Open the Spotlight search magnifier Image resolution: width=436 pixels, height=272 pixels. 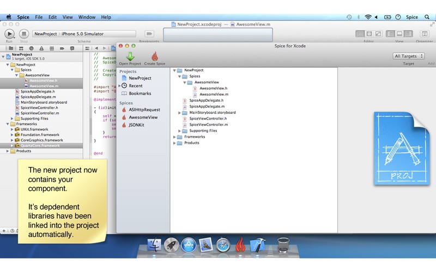click(428, 17)
